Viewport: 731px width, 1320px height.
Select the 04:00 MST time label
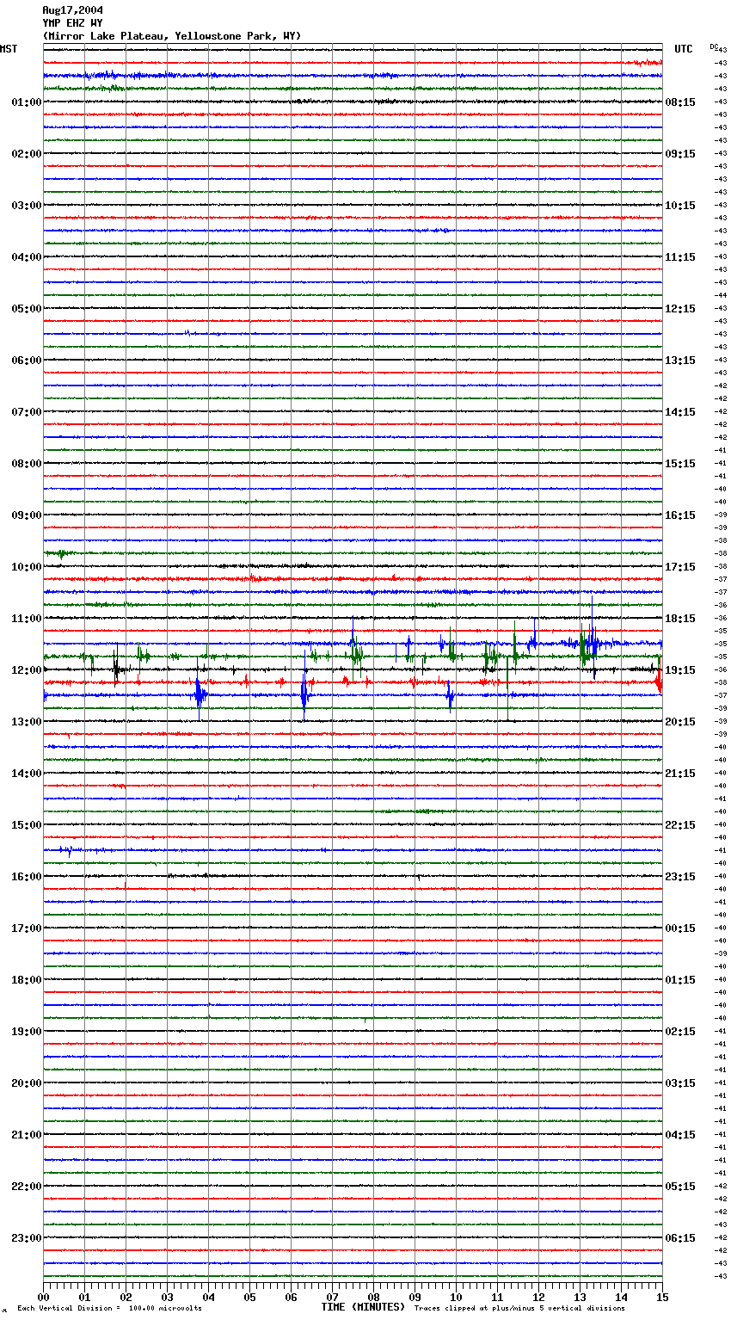[x=27, y=257]
